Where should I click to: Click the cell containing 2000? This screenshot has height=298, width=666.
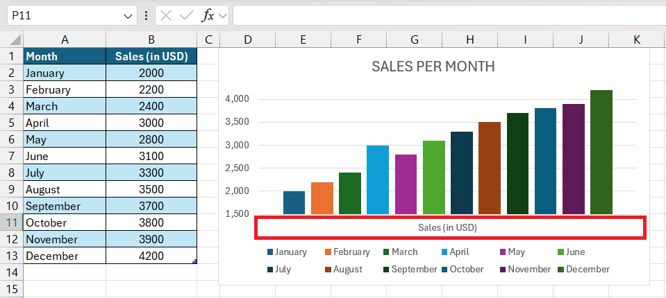tap(151, 73)
